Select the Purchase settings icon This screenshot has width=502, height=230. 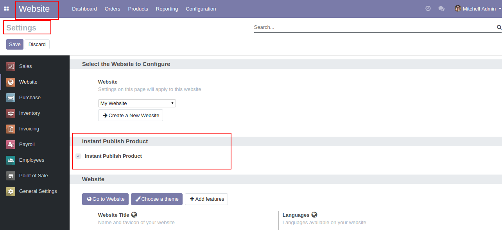[x=11, y=98]
